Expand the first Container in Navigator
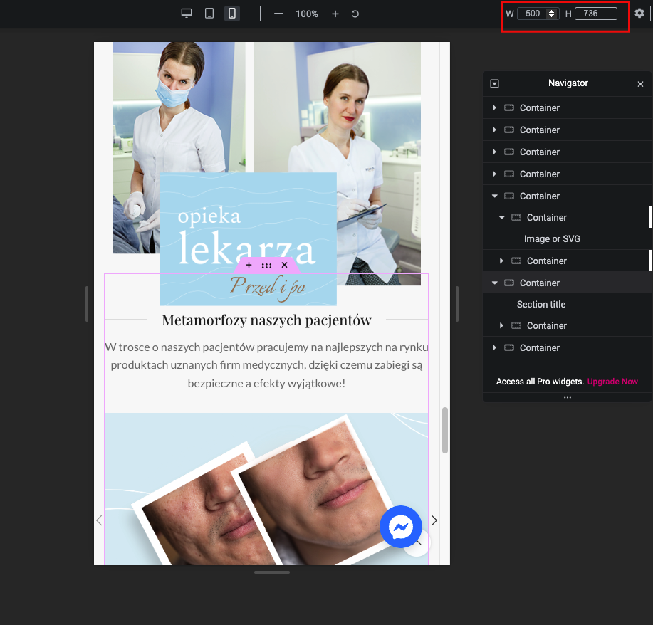 coord(494,108)
